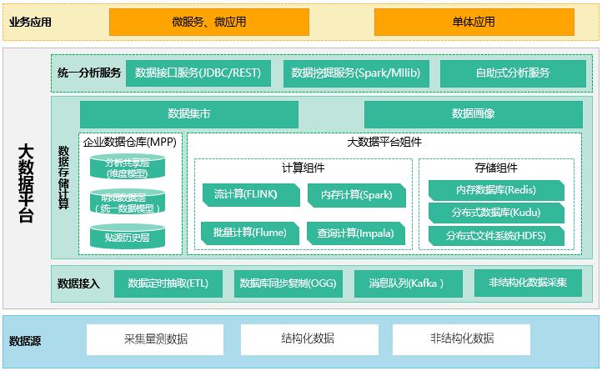Click the 数据接口服务(JDBC/REST) box
The height and width of the screenshot is (371, 602).
[x=198, y=73]
